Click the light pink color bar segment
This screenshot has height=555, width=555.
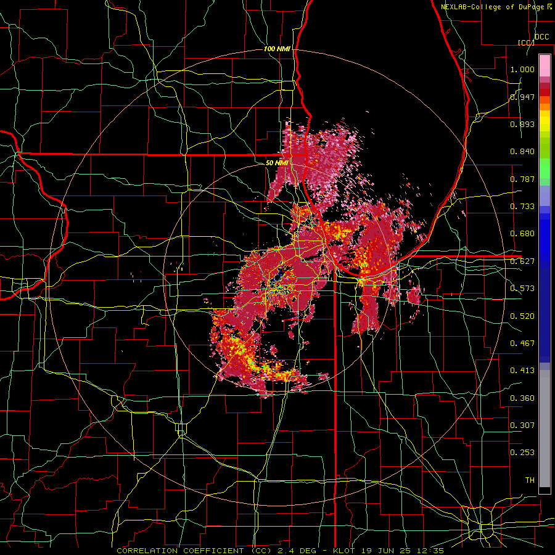coord(545,66)
